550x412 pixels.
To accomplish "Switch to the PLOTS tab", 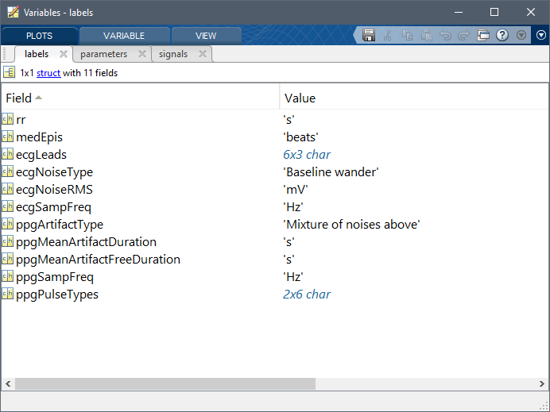I will (x=39, y=36).
